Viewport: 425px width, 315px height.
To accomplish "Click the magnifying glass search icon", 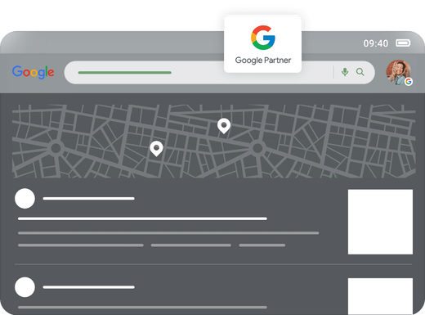I will (x=360, y=72).
